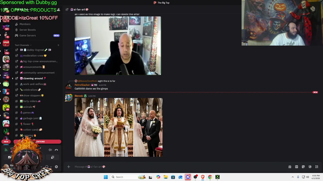323x181 pixels.
Task: Open the dubby-itzgreat channel
Action: 37,50
